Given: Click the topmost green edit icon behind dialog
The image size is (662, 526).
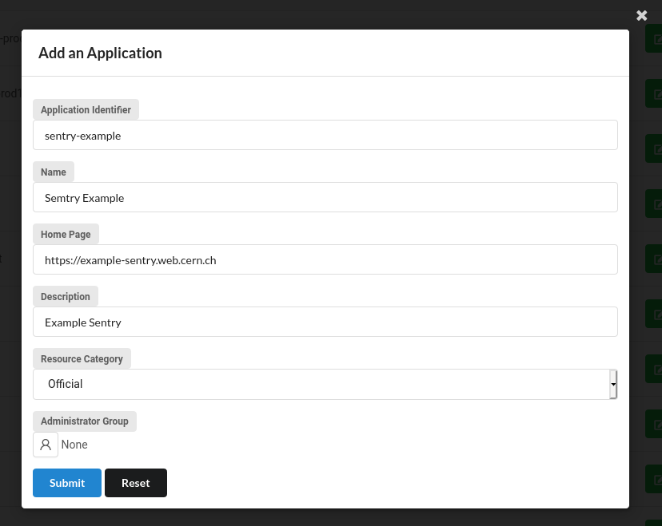Looking at the screenshot, I should 655,39.
